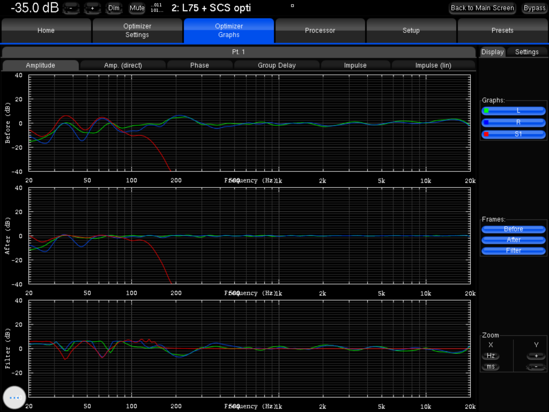Select the Display side panel tab
The height and width of the screenshot is (412, 549).
pyautogui.click(x=492, y=52)
